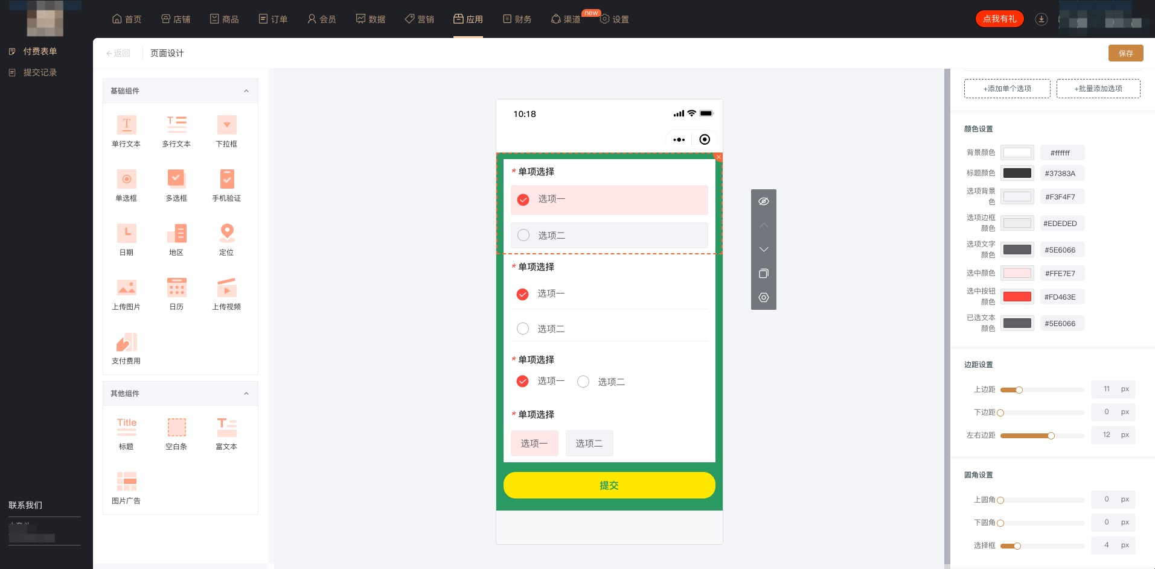Move selected component down with arrow
Image resolution: width=1155 pixels, height=569 pixels.
[x=764, y=250]
